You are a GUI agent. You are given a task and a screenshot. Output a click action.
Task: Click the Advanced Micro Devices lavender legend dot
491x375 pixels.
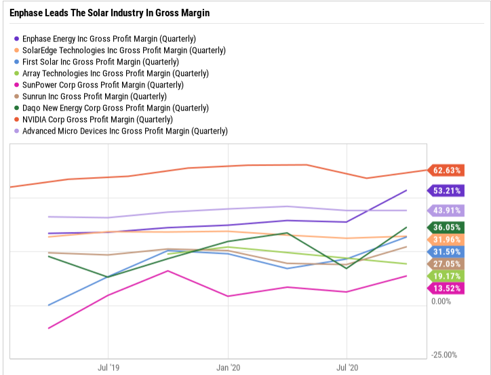16,131
